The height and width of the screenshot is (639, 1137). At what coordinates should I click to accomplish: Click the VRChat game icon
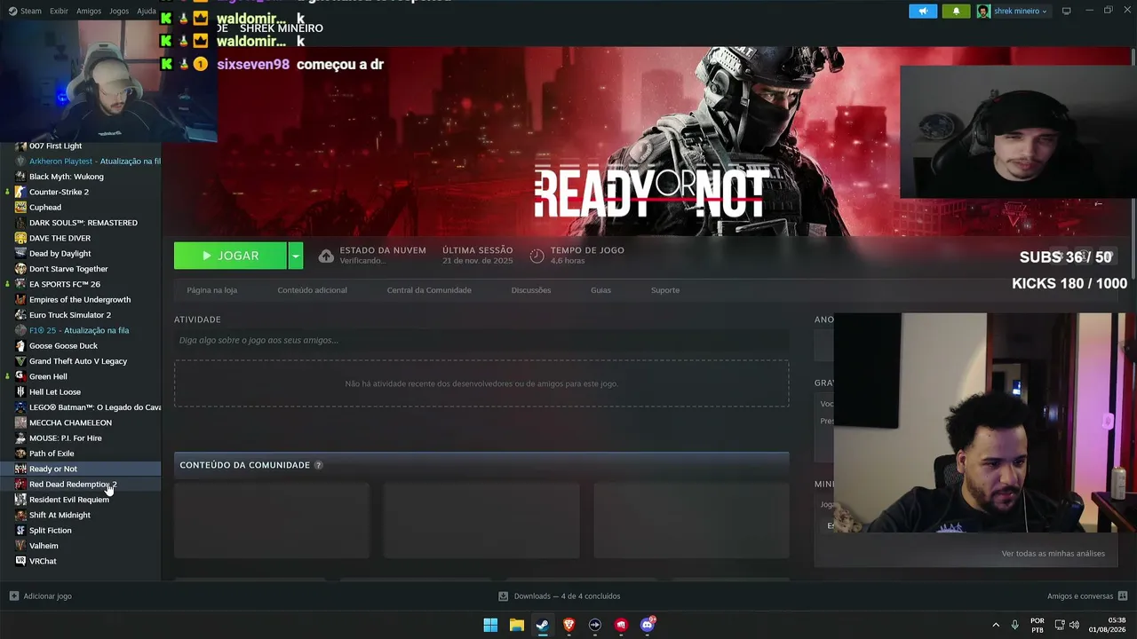click(20, 561)
